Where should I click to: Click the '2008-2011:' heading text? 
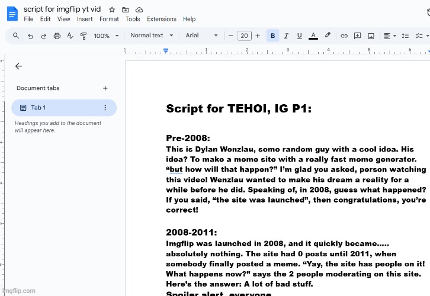tap(191, 233)
